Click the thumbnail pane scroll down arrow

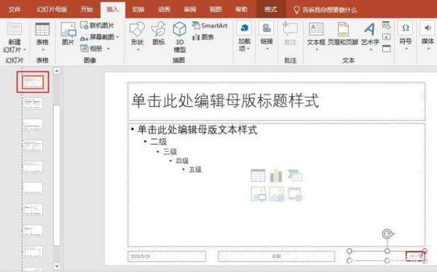(x=57, y=266)
